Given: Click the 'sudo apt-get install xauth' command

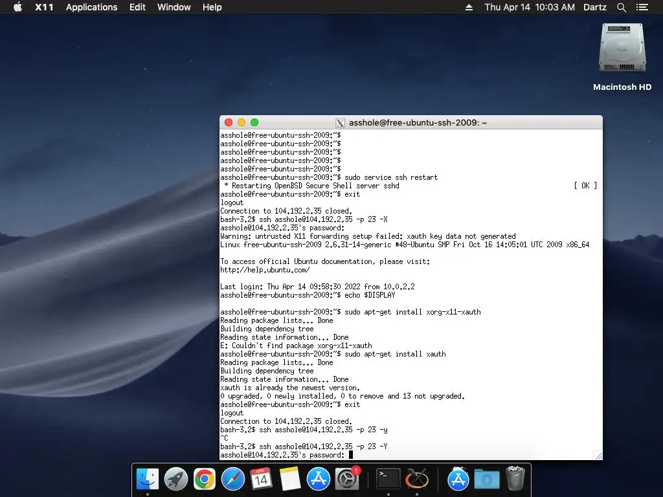Looking at the screenshot, I should 333,354.
